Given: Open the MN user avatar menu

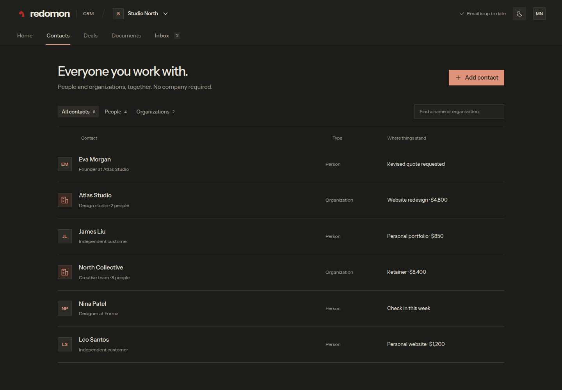Looking at the screenshot, I should click(x=539, y=14).
